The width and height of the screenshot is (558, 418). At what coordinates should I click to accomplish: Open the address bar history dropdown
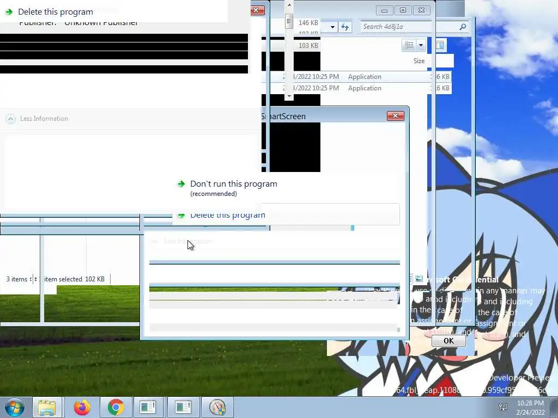[x=332, y=27]
